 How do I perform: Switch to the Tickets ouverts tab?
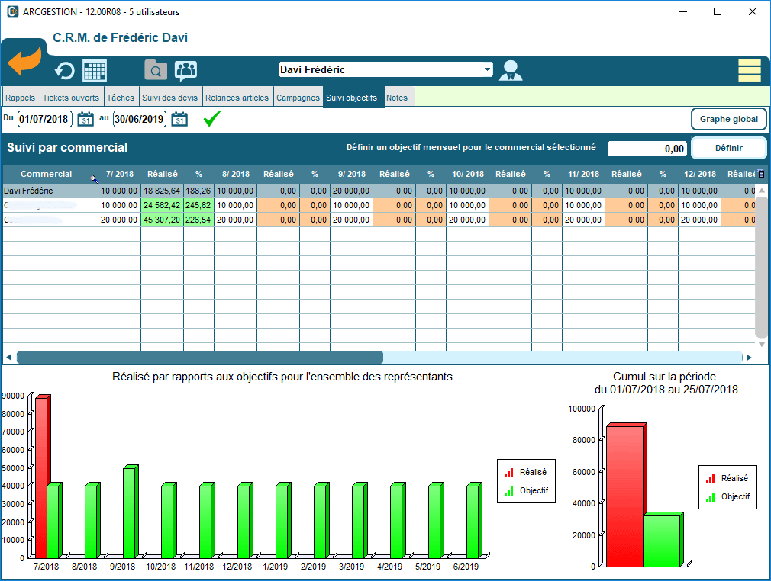pos(70,98)
